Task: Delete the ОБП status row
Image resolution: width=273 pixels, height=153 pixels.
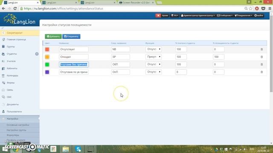Action: click(261, 64)
